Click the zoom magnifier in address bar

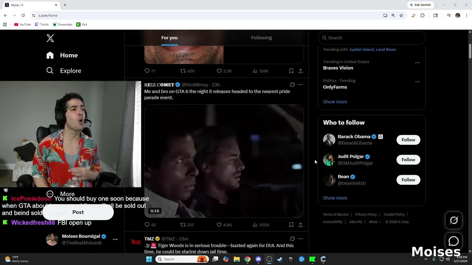393,15
